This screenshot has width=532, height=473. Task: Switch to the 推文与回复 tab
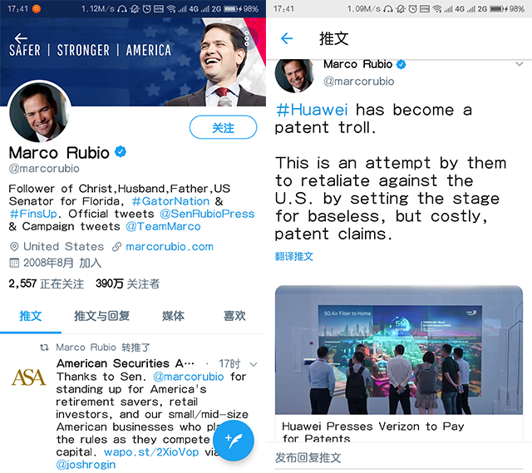102,316
